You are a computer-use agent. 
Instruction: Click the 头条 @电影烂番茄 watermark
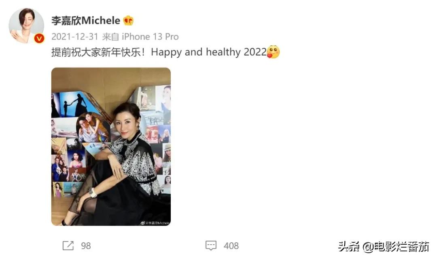click(384, 247)
